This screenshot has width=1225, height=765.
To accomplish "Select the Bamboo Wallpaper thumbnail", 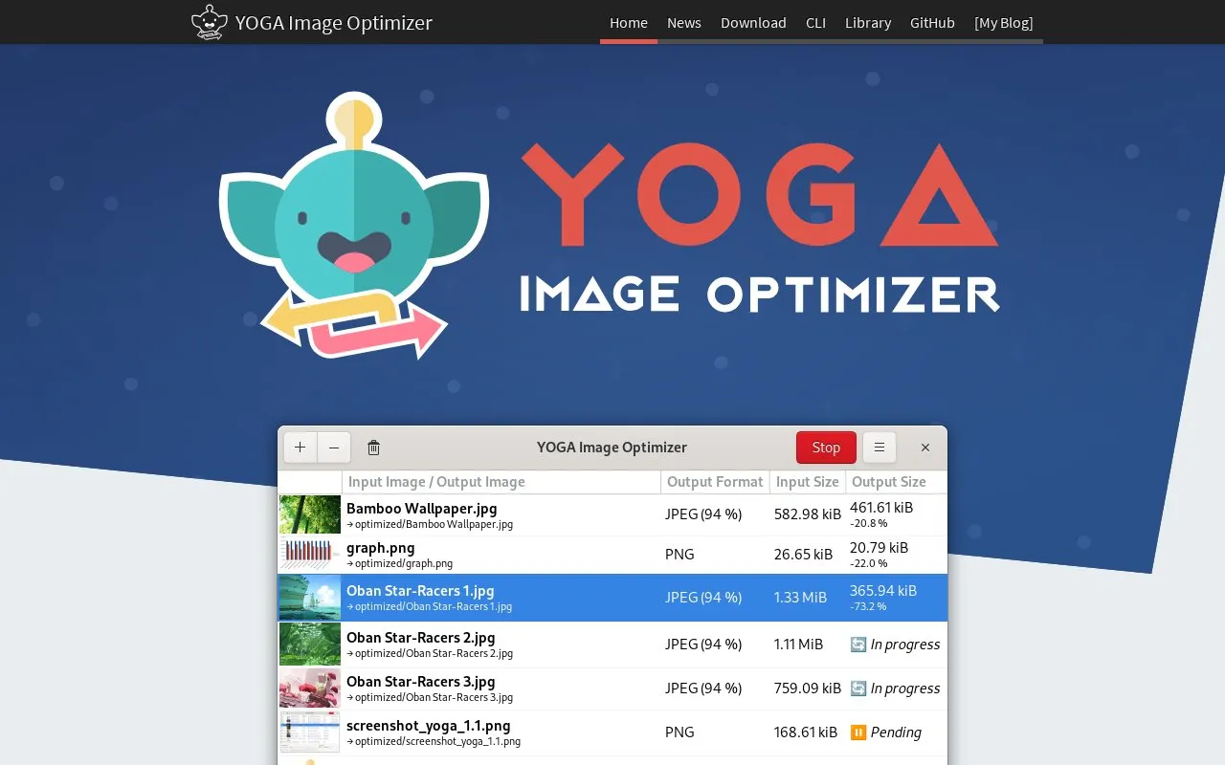I will [310, 514].
